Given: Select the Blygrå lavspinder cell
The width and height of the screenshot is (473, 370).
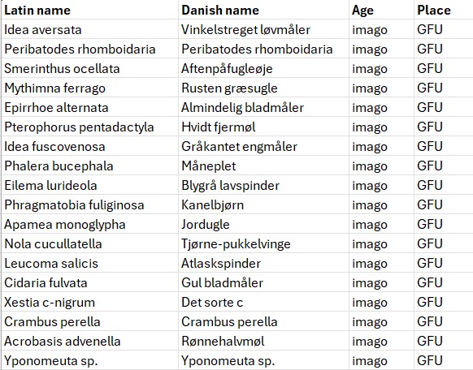Looking at the screenshot, I should click(x=263, y=186).
